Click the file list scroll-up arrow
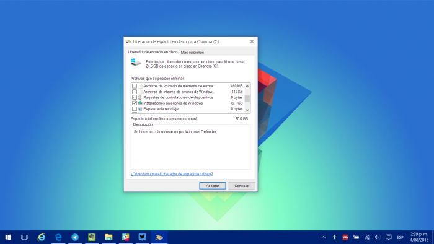Image resolution: width=434 pixels, height=244 pixels. pyautogui.click(x=247, y=86)
